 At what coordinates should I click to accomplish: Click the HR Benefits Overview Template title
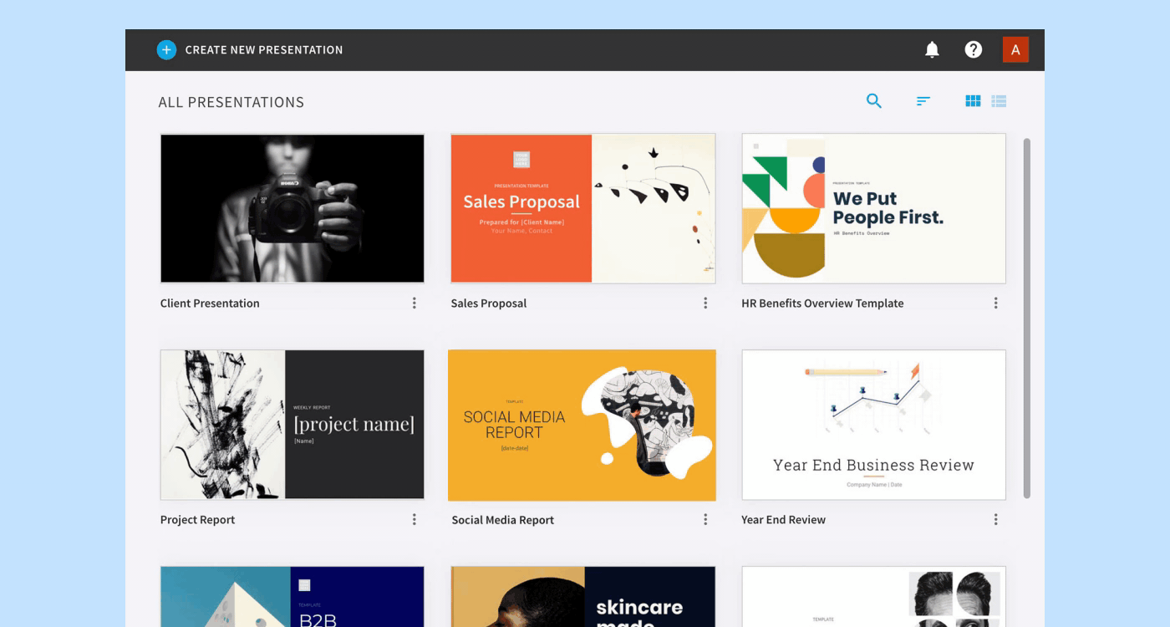(822, 303)
